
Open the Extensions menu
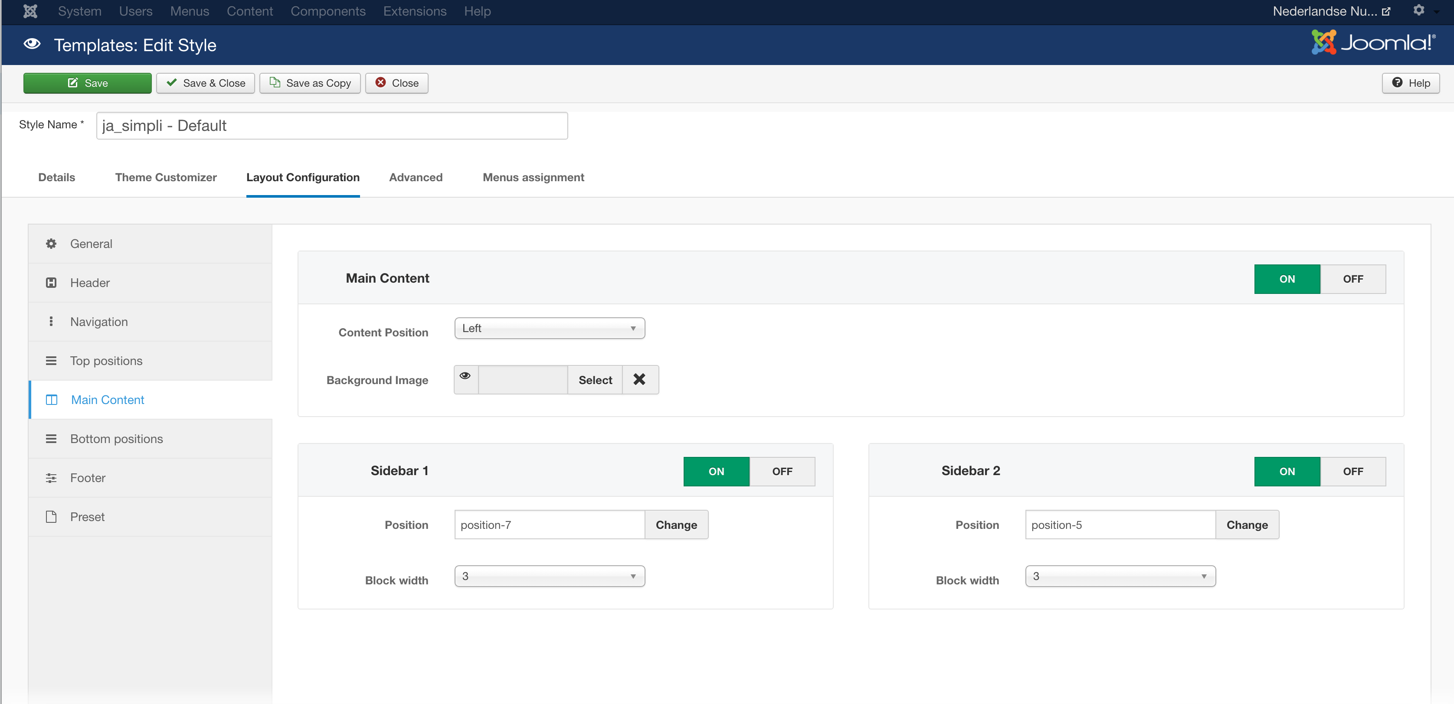point(414,11)
